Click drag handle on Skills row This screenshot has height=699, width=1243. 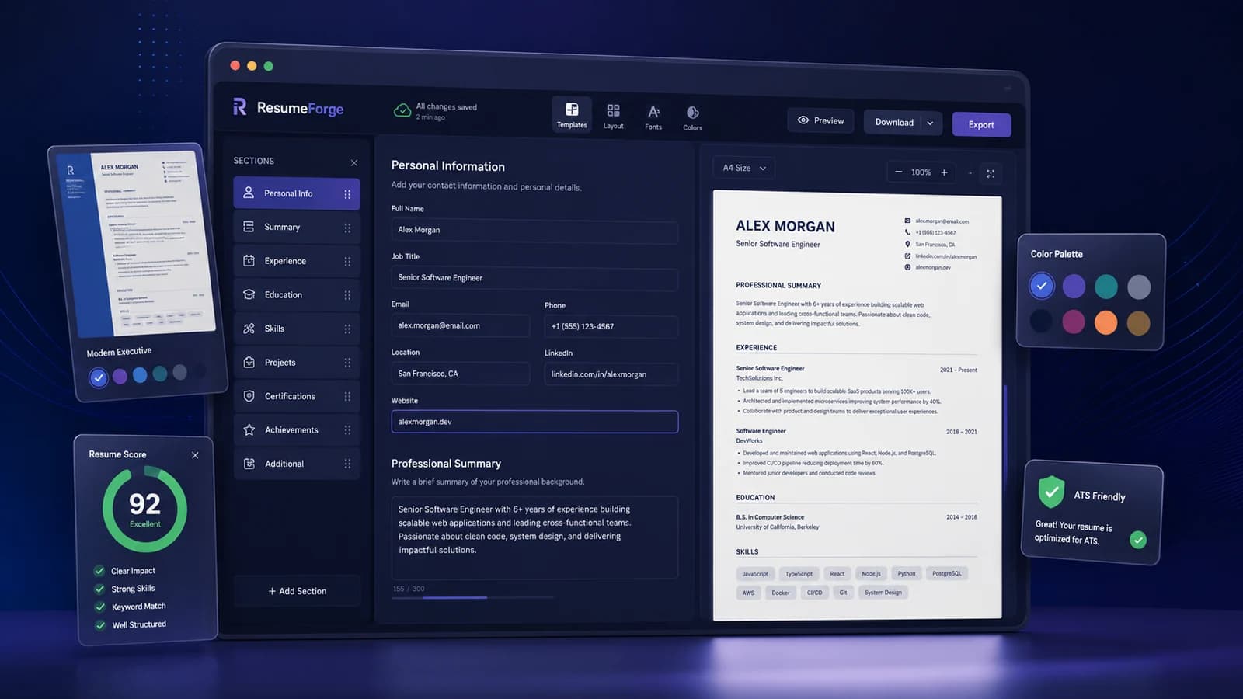(347, 329)
